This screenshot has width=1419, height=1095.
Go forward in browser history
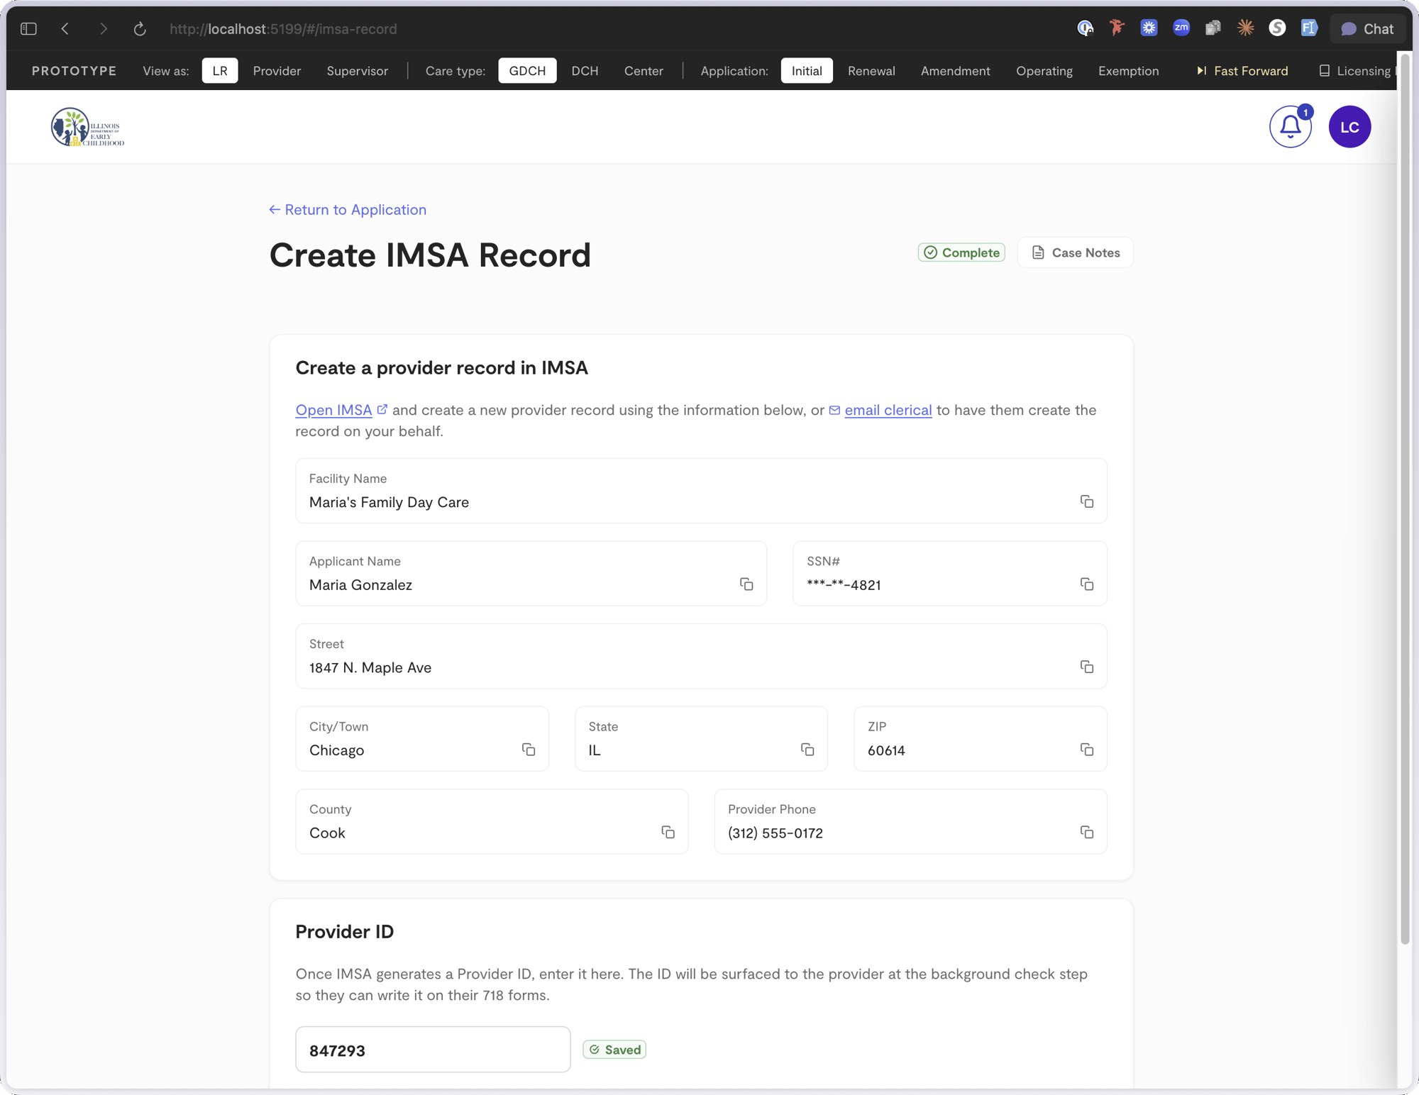pyautogui.click(x=104, y=29)
